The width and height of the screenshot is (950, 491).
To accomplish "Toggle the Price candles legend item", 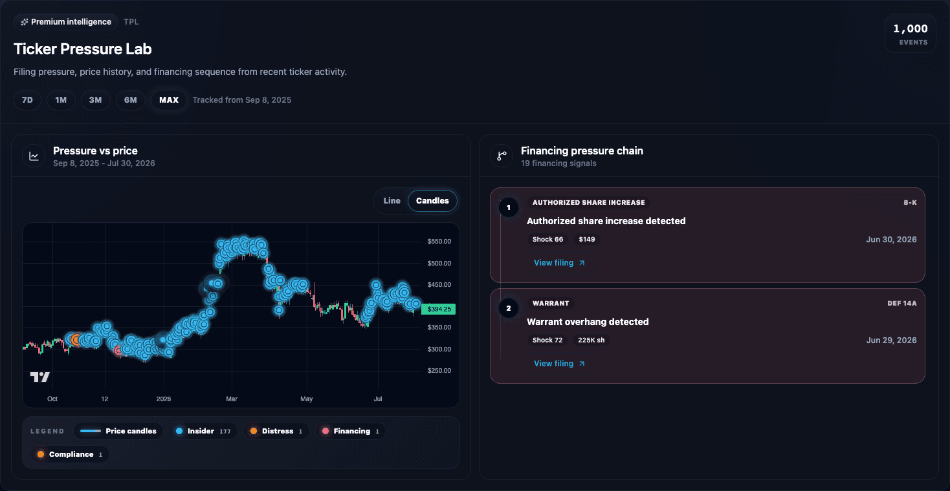I will pyautogui.click(x=118, y=431).
